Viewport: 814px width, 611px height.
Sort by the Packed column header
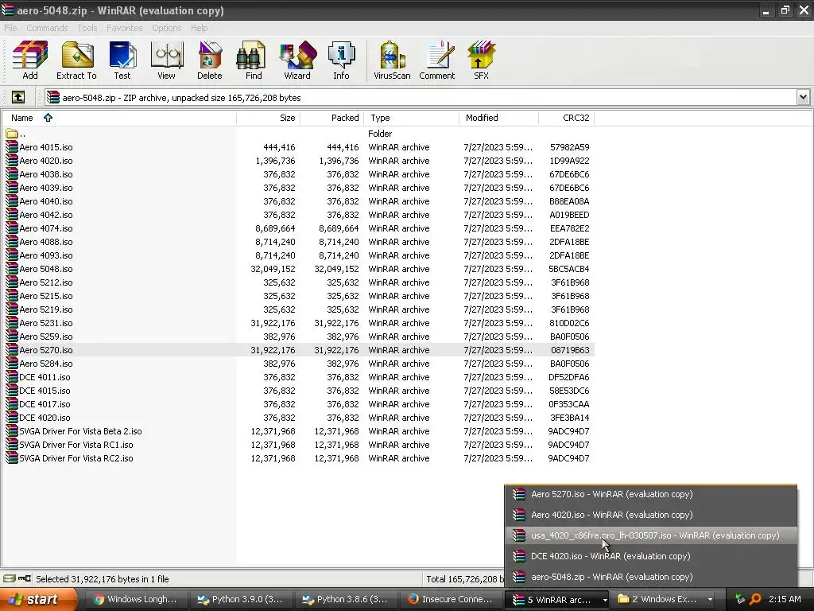coord(332,118)
